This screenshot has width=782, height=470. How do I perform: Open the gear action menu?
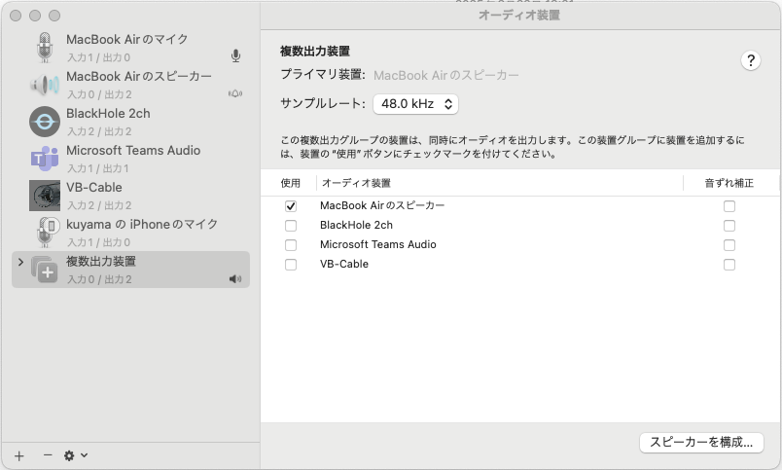(x=75, y=455)
